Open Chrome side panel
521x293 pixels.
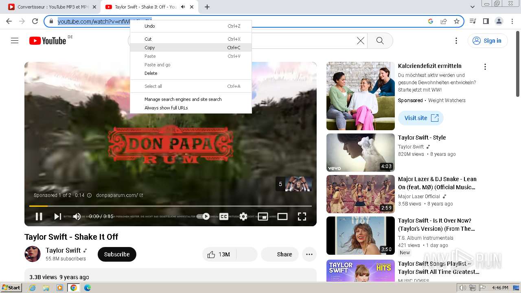(x=486, y=21)
